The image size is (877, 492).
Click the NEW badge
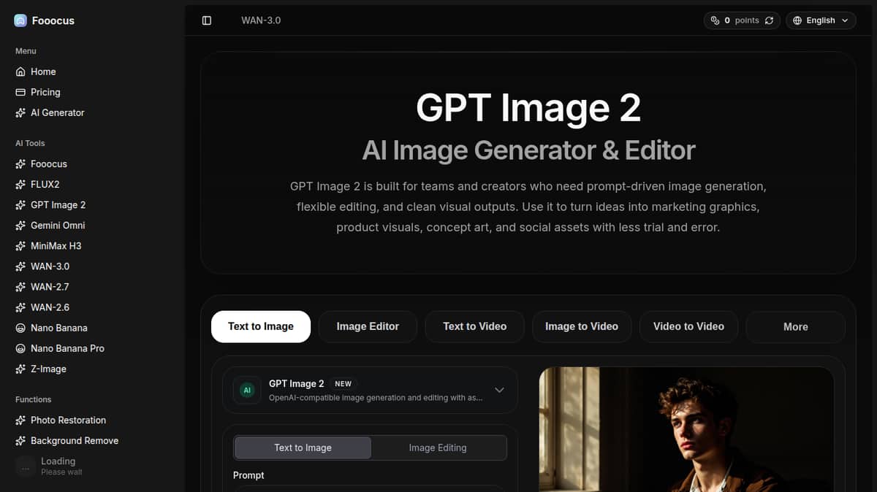point(343,383)
